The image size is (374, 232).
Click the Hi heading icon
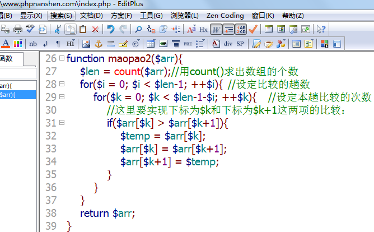(70, 44)
